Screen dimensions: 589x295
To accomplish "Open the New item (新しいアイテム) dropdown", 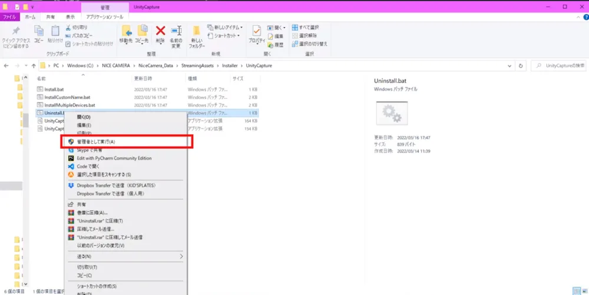I will (x=225, y=28).
